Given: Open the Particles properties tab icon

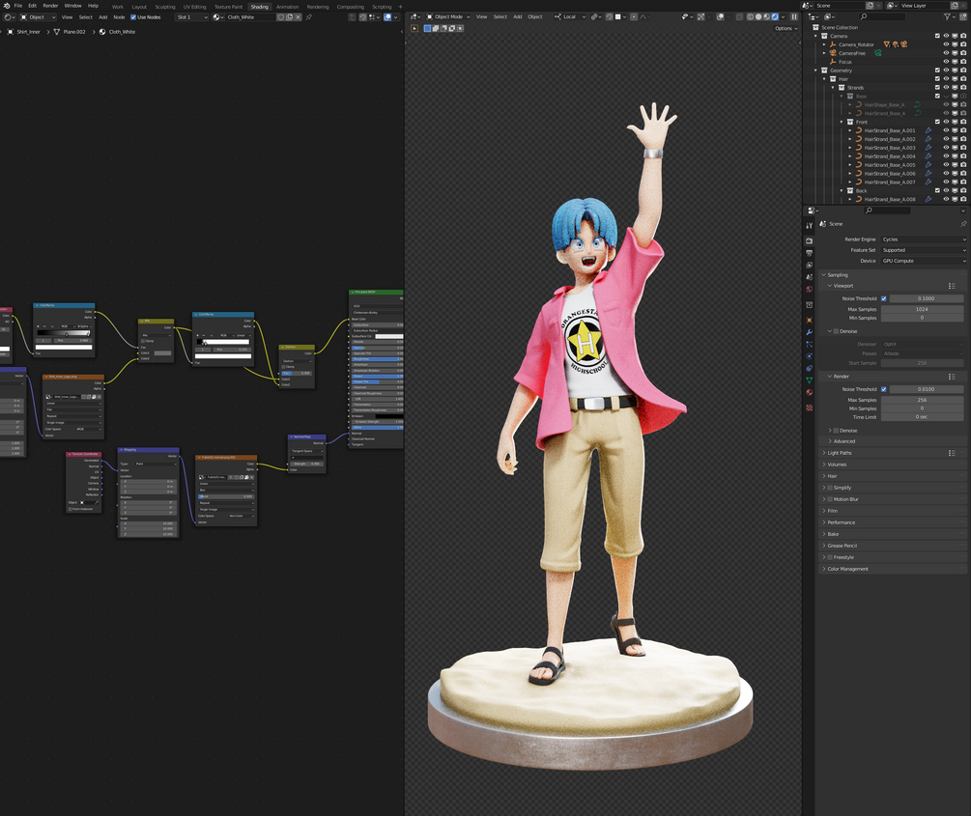Looking at the screenshot, I should click(810, 344).
